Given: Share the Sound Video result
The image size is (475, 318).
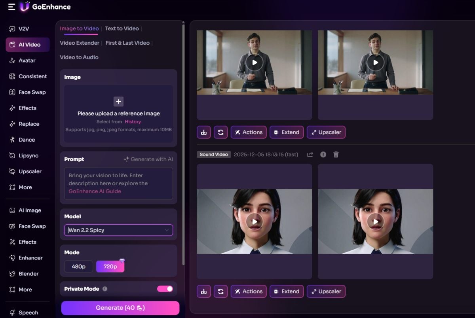Looking at the screenshot, I should pyautogui.click(x=310, y=154).
